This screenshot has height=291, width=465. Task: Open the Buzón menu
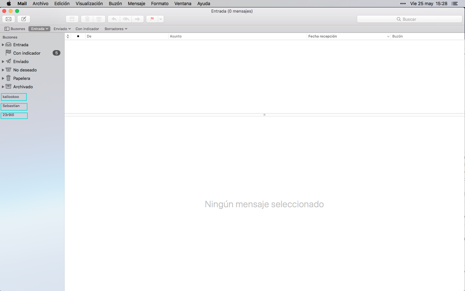[x=115, y=4]
